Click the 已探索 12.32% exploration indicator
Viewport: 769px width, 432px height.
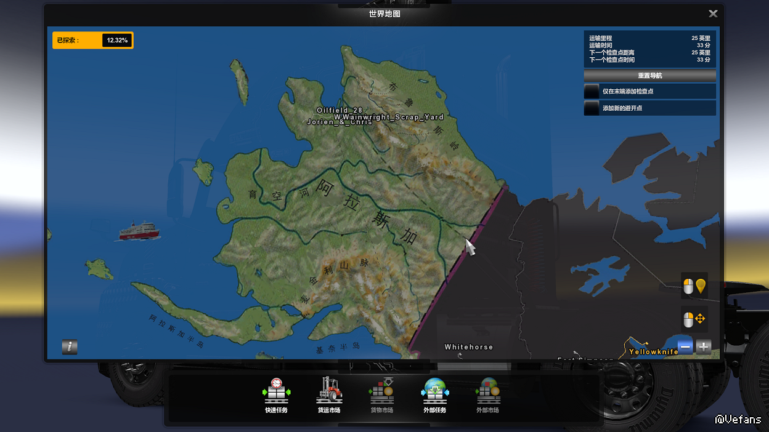(x=92, y=41)
